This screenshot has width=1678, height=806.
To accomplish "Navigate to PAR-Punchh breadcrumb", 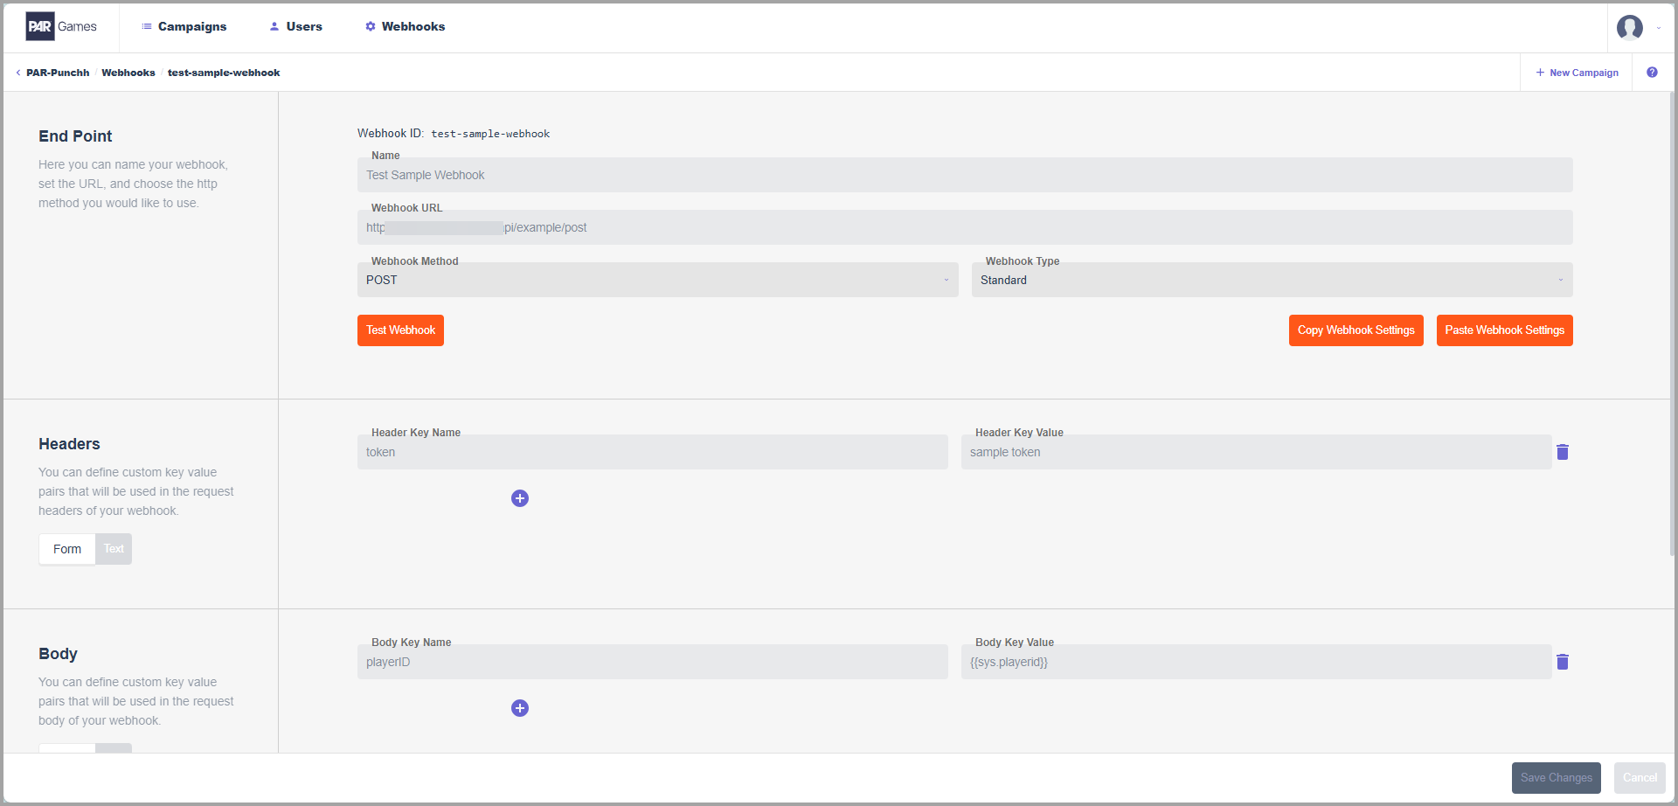I will (x=58, y=73).
